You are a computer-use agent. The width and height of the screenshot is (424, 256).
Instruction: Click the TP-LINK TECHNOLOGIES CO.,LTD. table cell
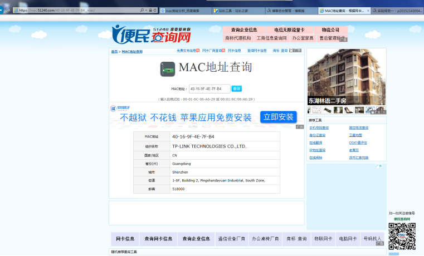click(x=225, y=146)
